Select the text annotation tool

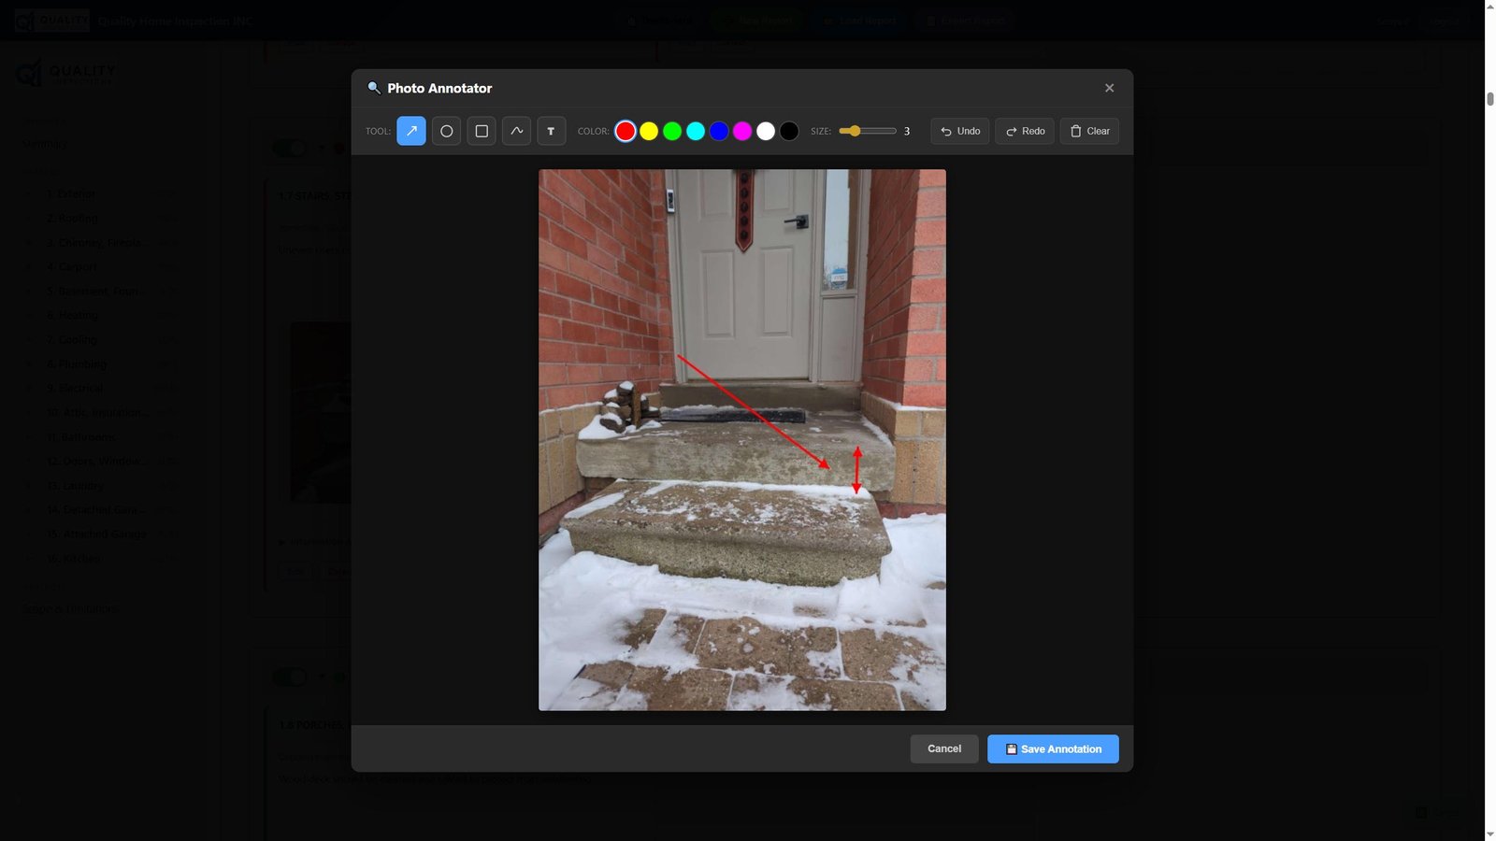pos(551,131)
